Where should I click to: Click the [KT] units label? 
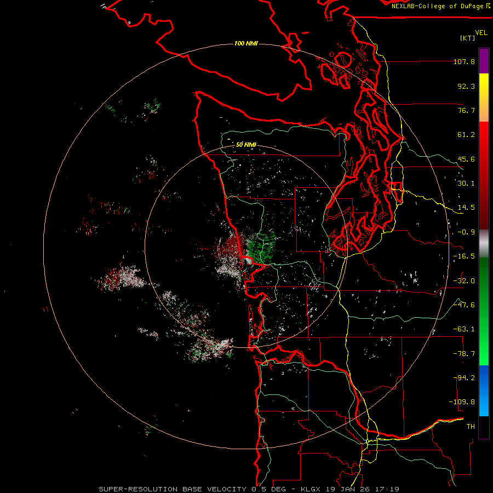click(468, 38)
